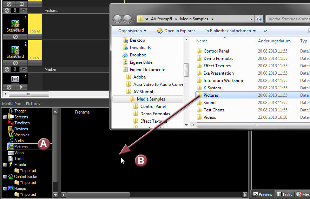
Task: Toggle disable bar under picture track 1
Action: 15,37
